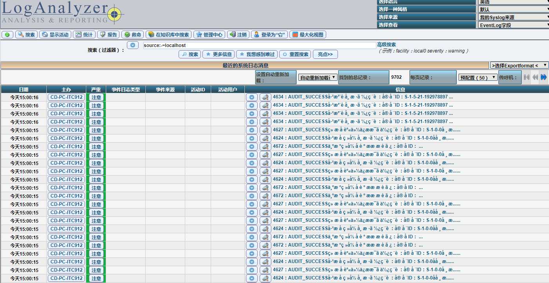The width and height of the screenshot is (549, 283).
Task: Jump to first page with pager icon
Action: tap(527, 78)
